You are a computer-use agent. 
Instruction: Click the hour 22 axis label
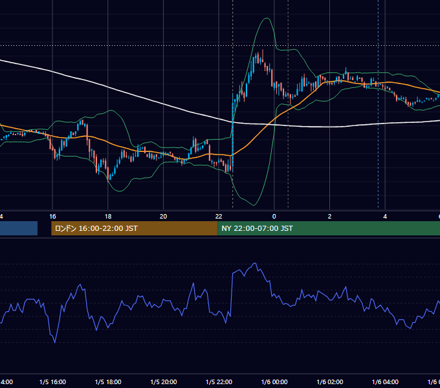219,216
